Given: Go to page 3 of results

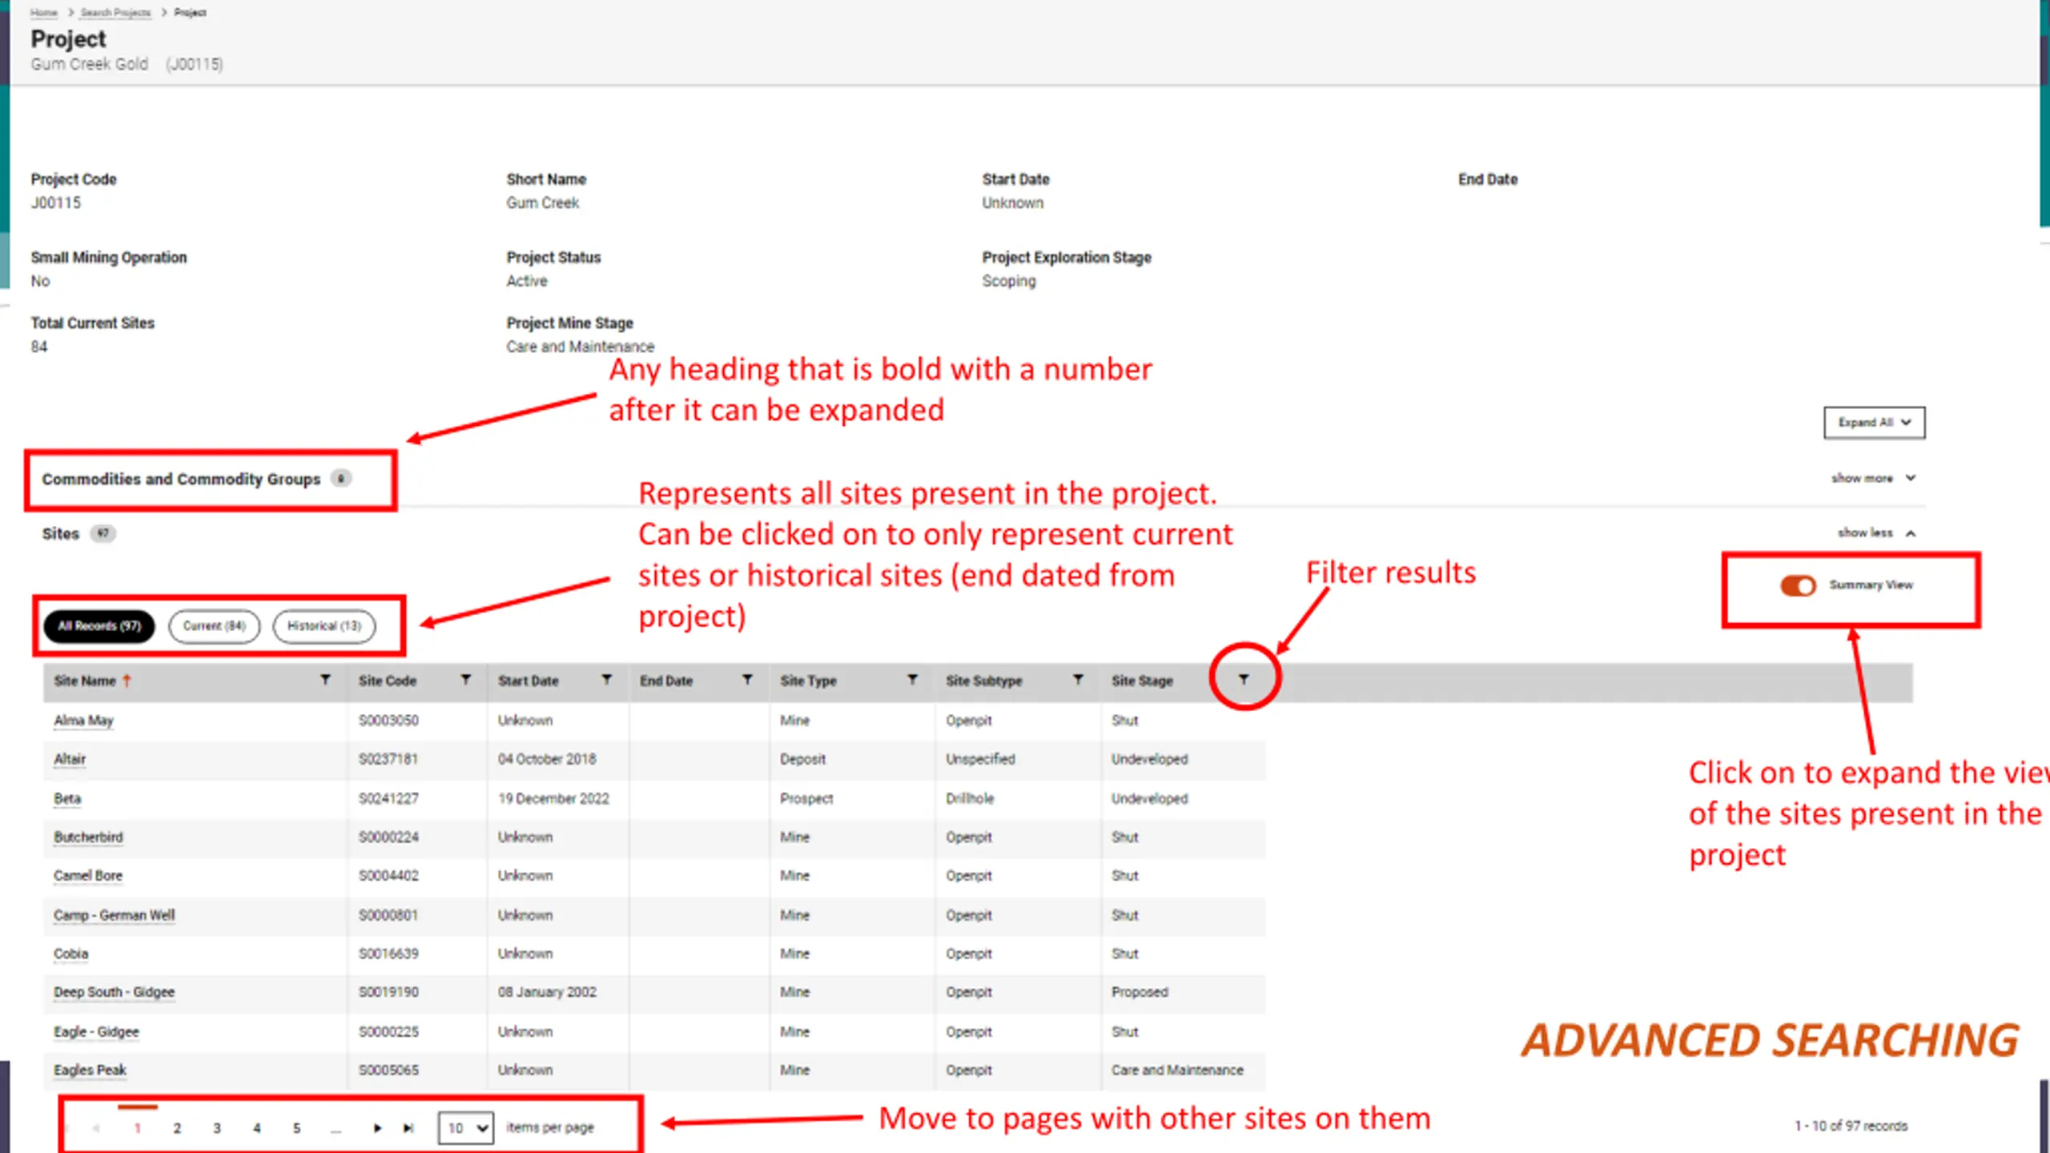Looking at the screenshot, I should [x=217, y=1128].
